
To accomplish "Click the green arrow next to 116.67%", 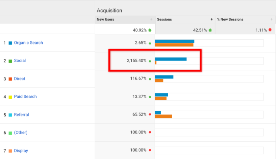I will [150, 79].
